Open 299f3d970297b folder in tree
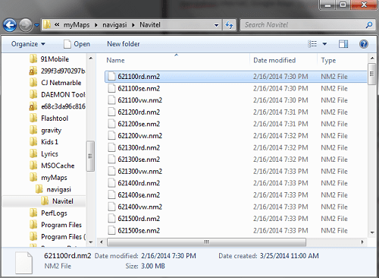Image resolution: width=379 pixels, height=278 pixels. click(x=57, y=71)
